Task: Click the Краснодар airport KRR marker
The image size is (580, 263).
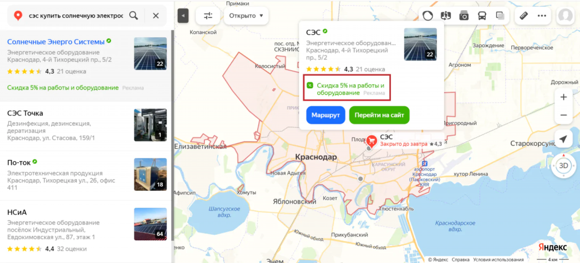Action: click(x=425, y=165)
